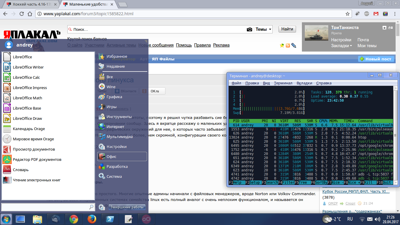Open Редактор PDF документов from the menu
Image resolution: width=400 pixels, height=225 pixels.
pyautogui.click(x=48, y=159)
